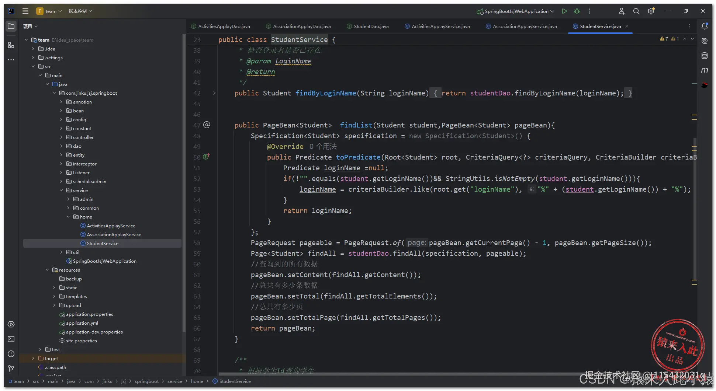Open Code With Me account icon
Screen dimensions: 716x391
pyautogui.click(x=622, y=11)
